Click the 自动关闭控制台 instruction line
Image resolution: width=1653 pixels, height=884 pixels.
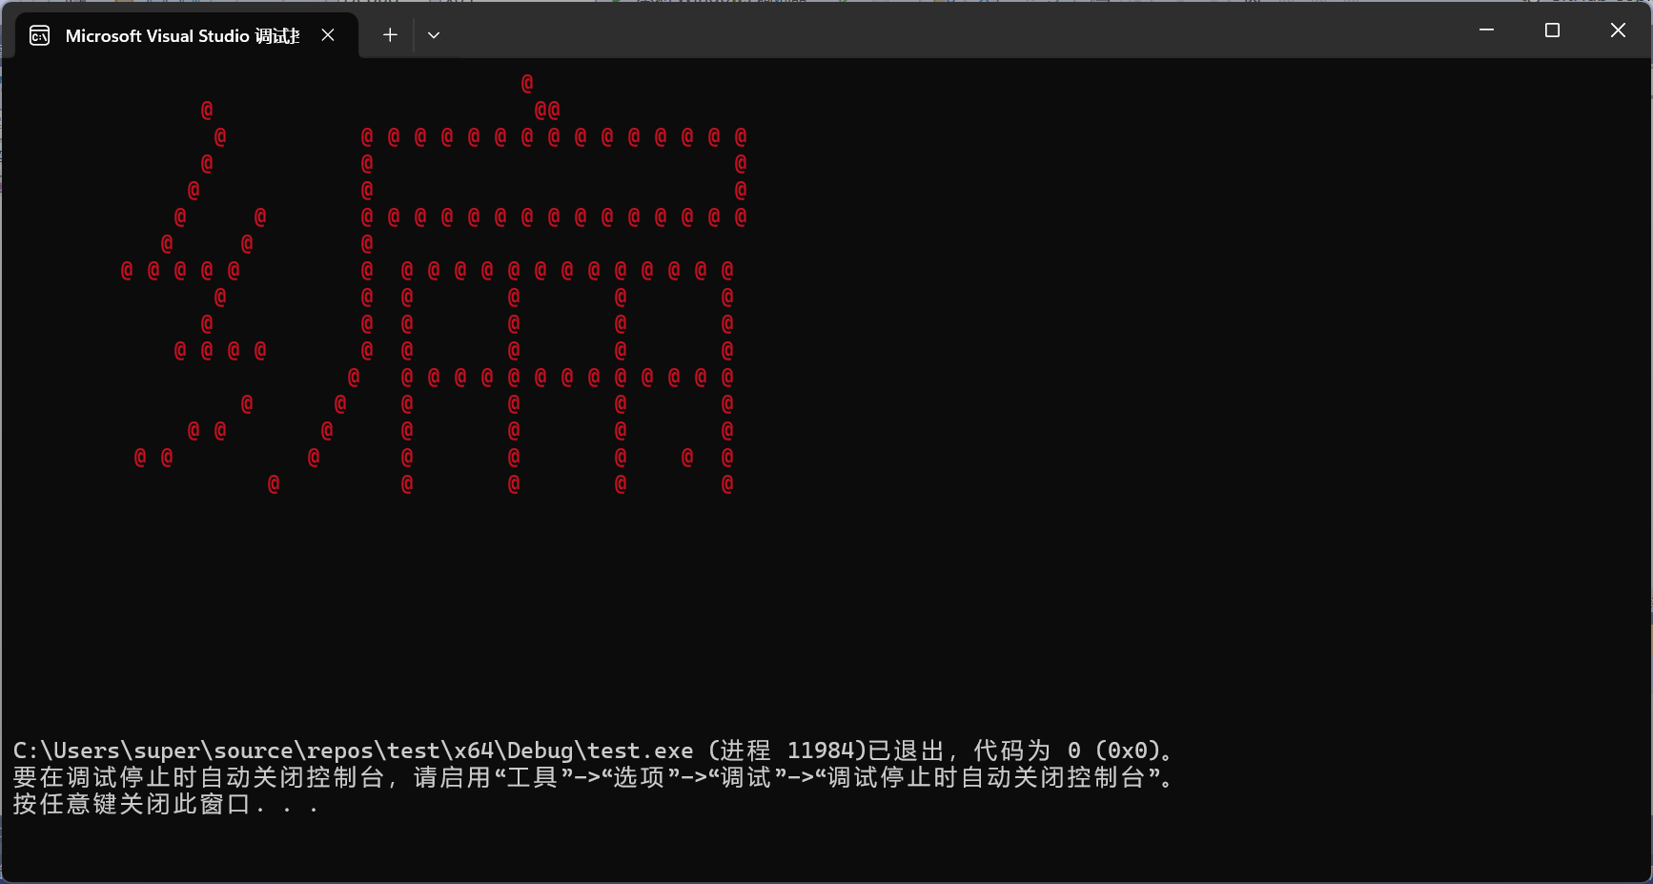click(591, 777)
